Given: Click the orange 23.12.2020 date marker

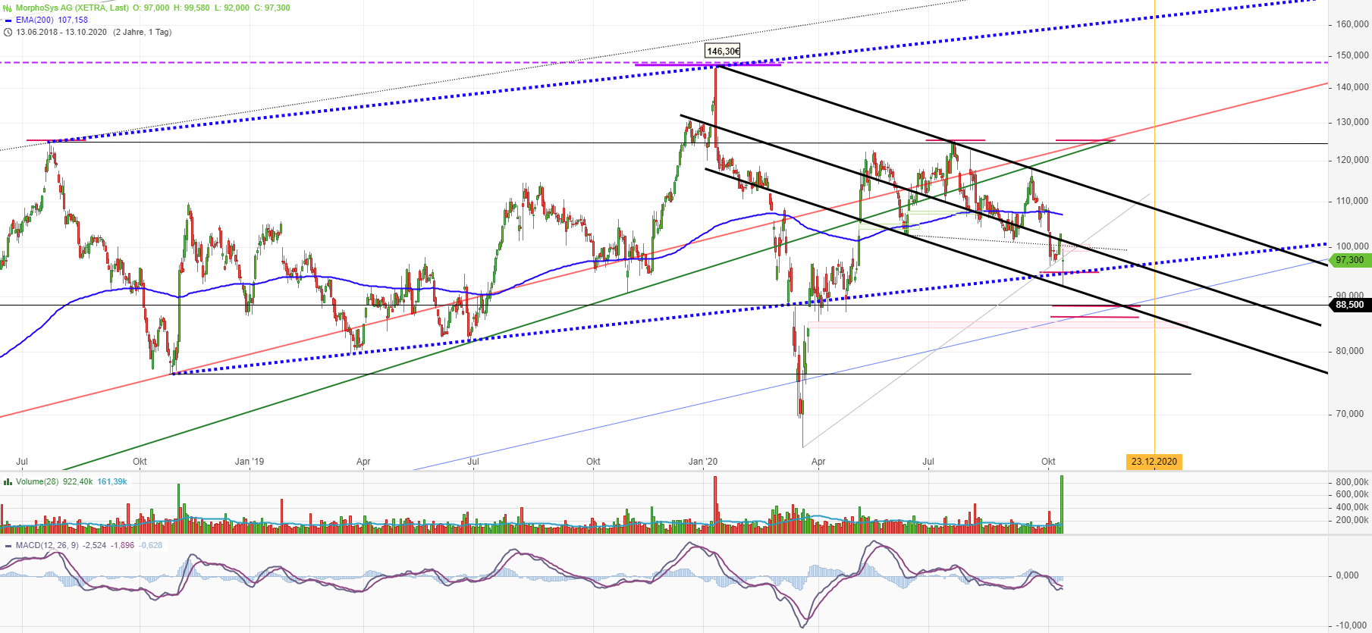Looking at the screenshot, I should point(1154,461).
